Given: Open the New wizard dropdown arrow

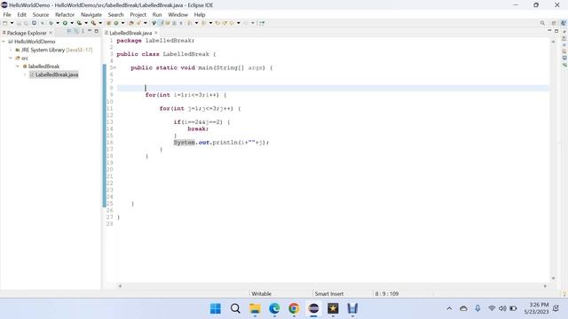Looking at the screenshot, I should click(x=12, y=23).
